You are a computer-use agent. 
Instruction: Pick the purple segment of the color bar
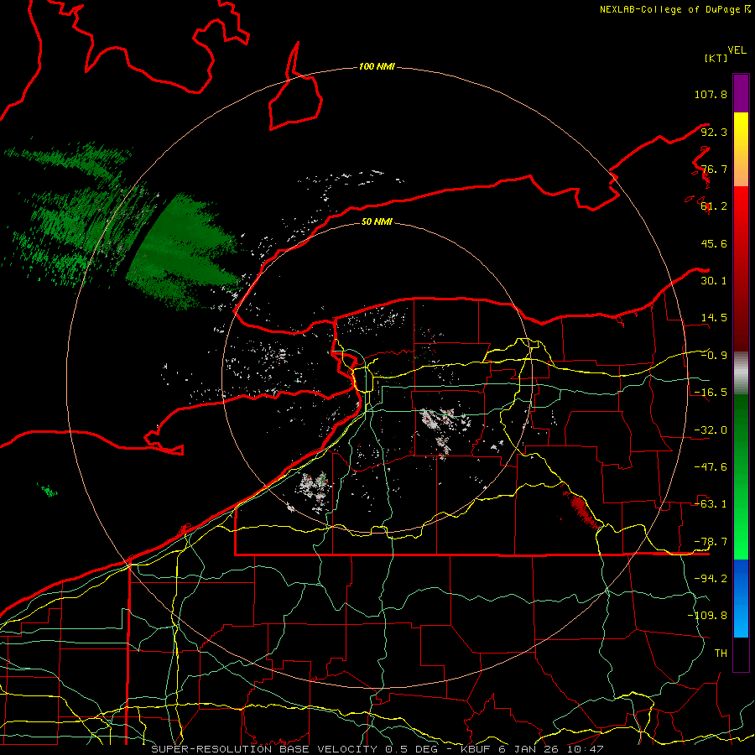click(741, 93)
